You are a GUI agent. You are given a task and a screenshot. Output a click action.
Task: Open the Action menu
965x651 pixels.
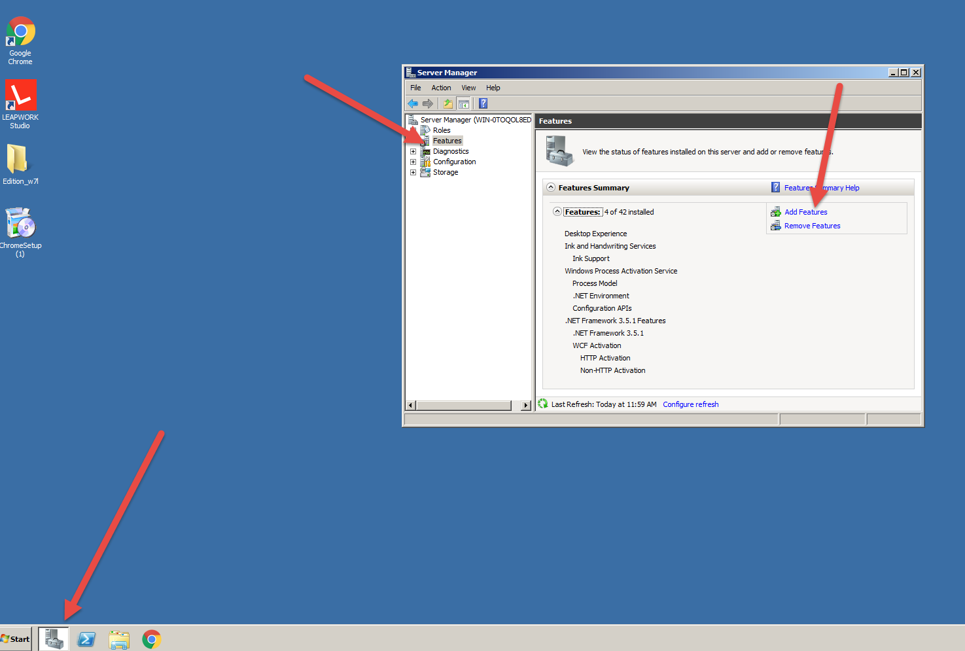coord(441,88)
